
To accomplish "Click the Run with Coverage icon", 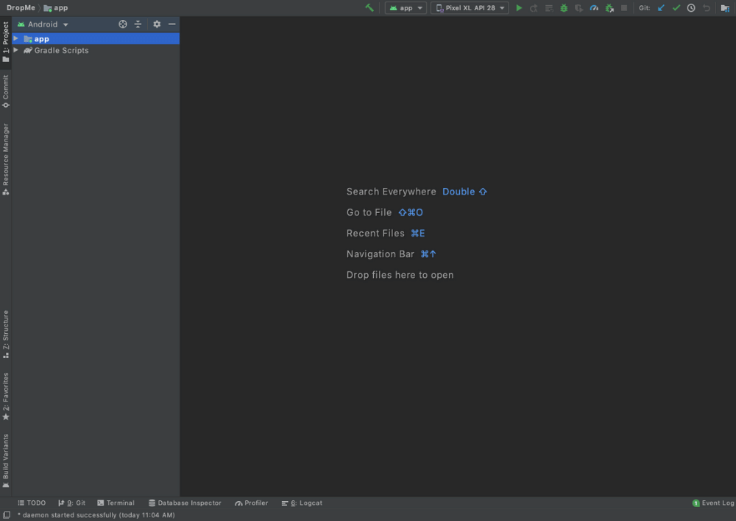I will pos(578,8).
